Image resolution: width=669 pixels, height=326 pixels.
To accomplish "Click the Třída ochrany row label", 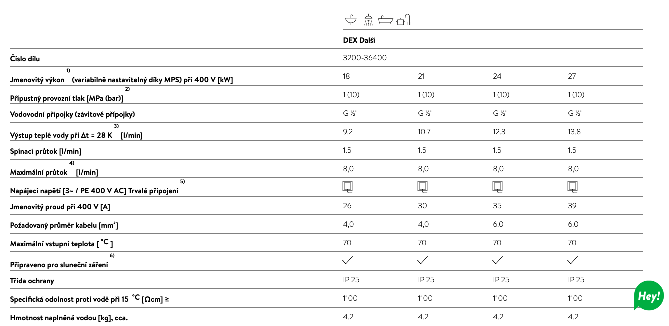I will coord(32,281).
